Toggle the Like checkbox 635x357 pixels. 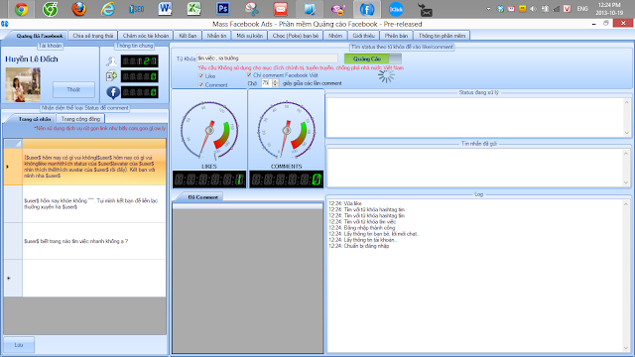coord(200,75)
